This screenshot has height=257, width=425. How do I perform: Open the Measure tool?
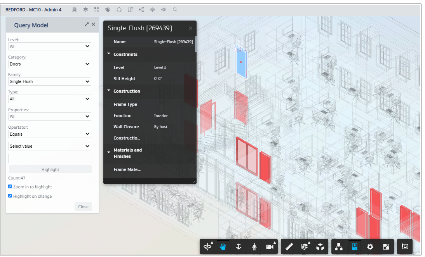[289, 247]
